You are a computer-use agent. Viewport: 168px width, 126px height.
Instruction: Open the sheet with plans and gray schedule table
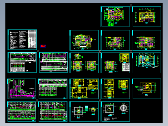coord(115,63)
